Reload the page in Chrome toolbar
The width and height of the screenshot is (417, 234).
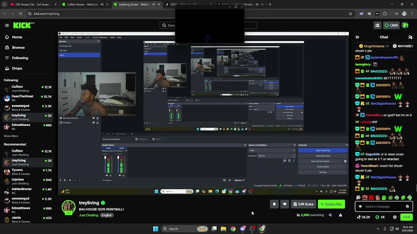(20, 14)
